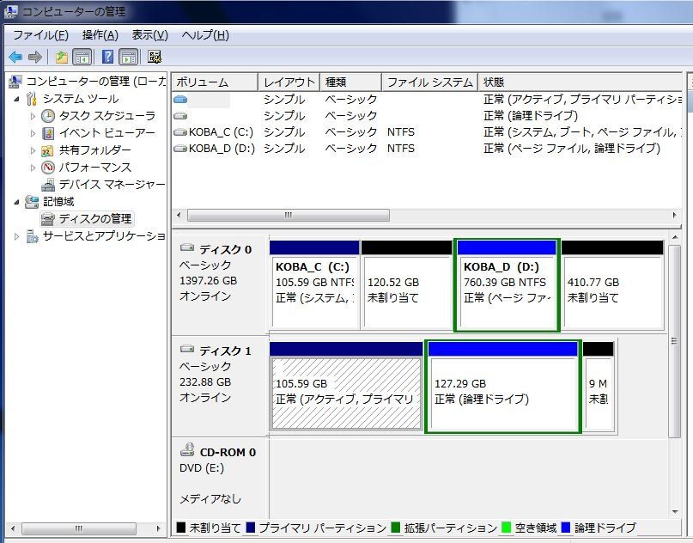Screen dimensions: 693x543
Task: Click the window title bar application icon
Action: [x=11, y=11]
